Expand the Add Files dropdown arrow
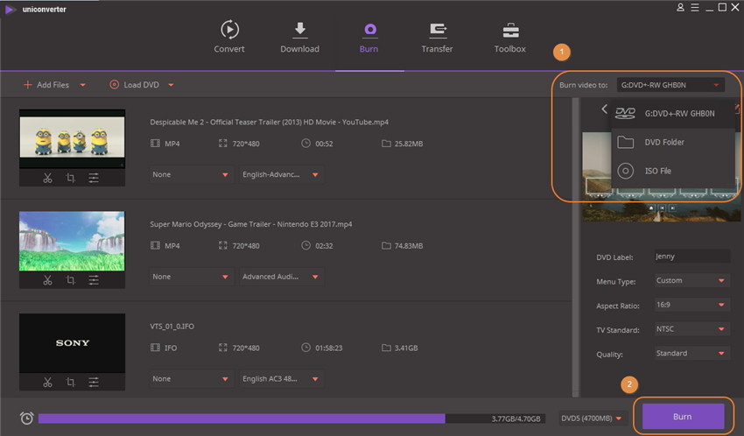Screen dimensions: 744x436 (82, 86)
